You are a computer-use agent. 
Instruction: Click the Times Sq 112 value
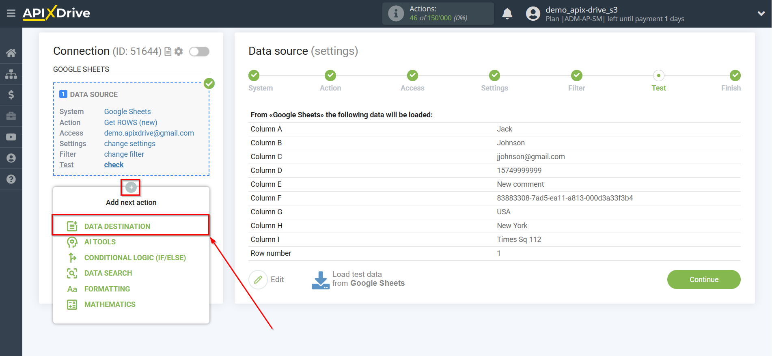pyautogui.click(x=519, y=239)
